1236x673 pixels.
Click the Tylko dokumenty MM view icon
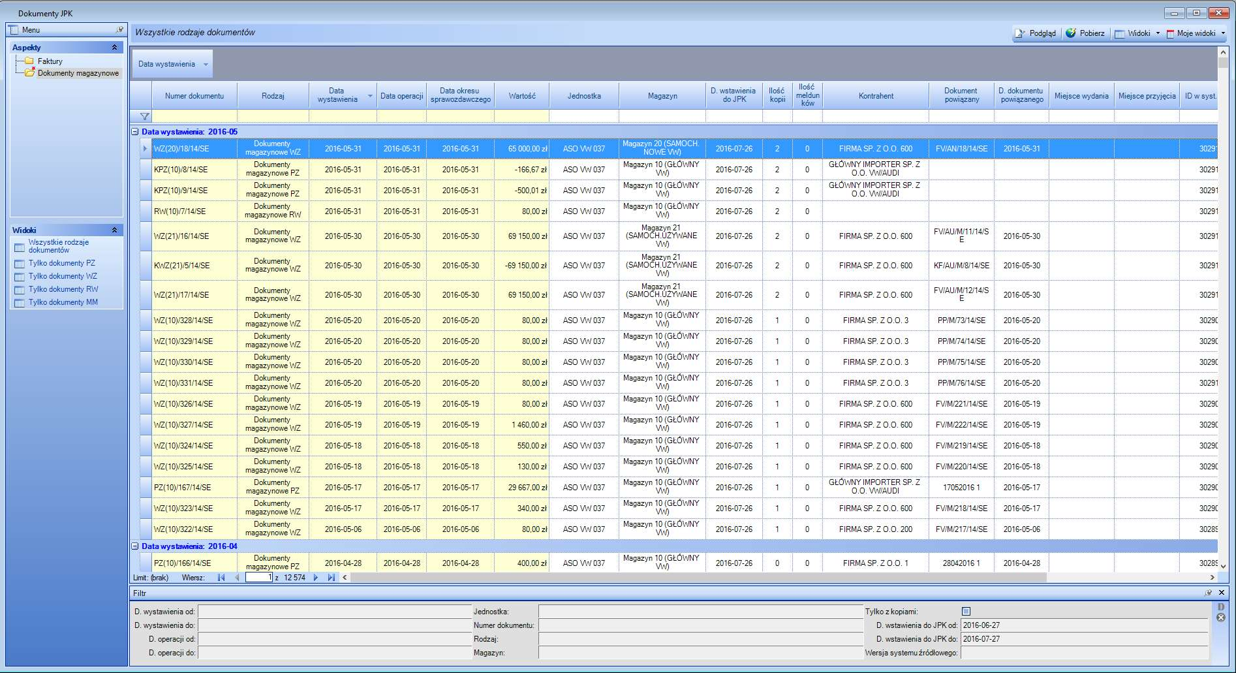pos(20,303)
